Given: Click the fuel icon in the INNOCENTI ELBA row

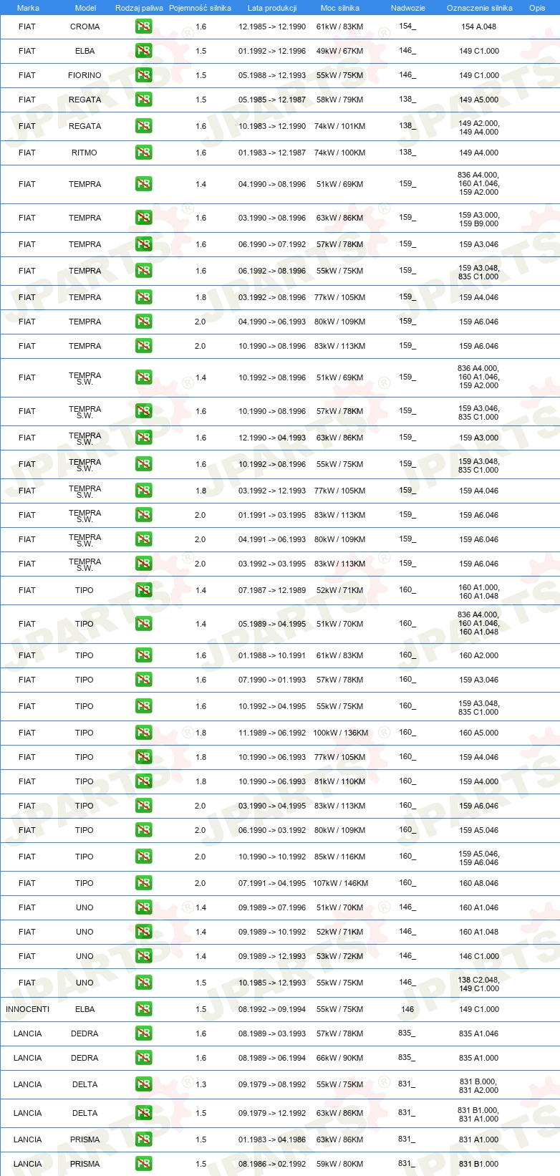Looking at the screenshot, I should [x=144, y=1009].
